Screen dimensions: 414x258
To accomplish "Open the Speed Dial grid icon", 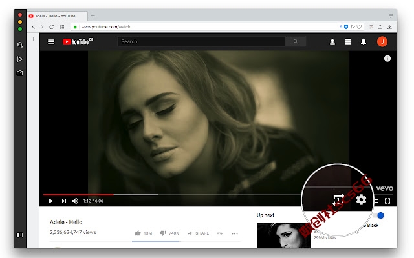I will (x=62, y=27).
